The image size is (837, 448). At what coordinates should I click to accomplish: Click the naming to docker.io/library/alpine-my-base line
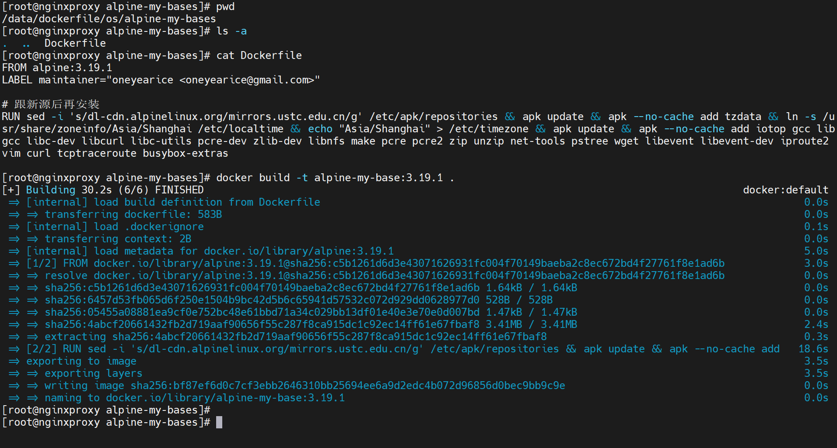194,398
